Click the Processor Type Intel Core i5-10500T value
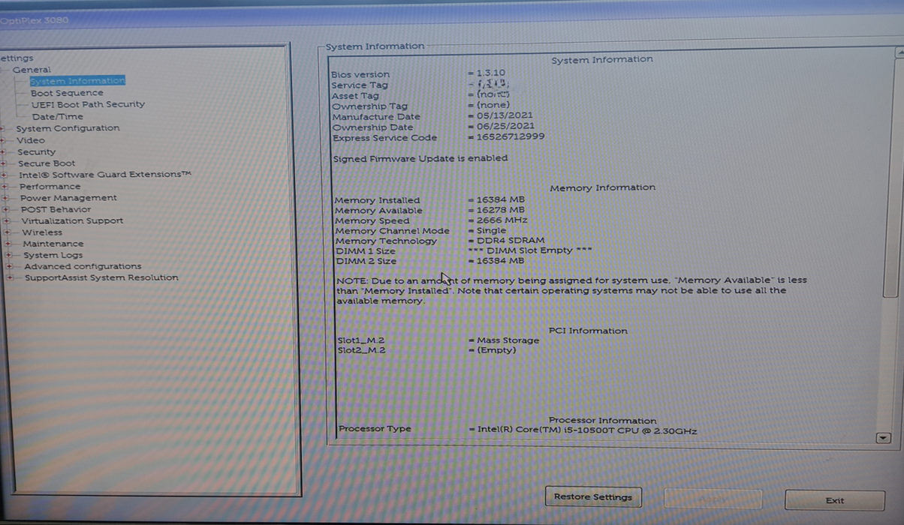Screen dimensions: 904x525 coord(587,430)
